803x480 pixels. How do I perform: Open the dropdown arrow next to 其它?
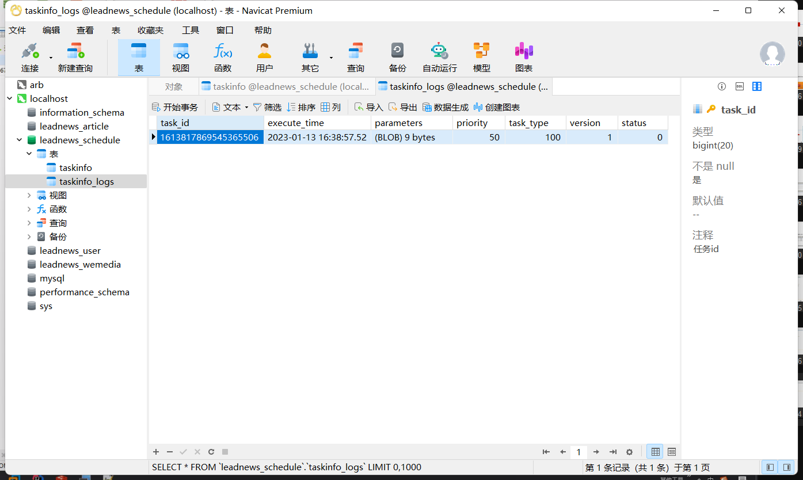click(331, 58)
